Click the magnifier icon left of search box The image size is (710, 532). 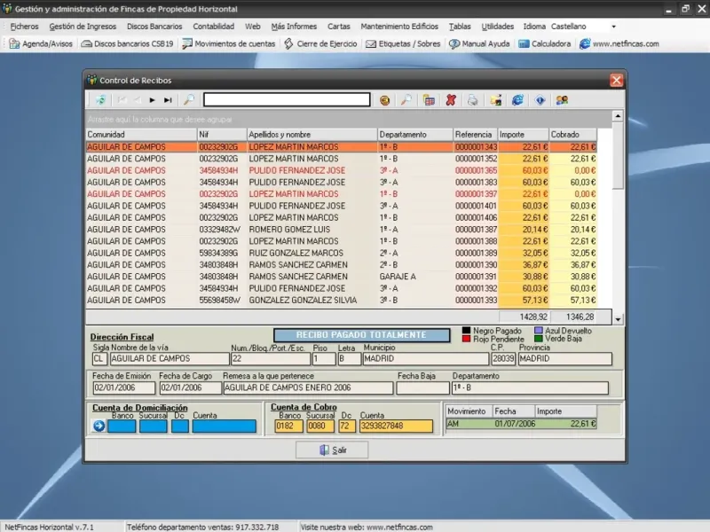(188, 100)
